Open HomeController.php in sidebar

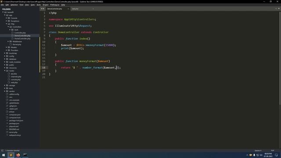click(22, 39)
